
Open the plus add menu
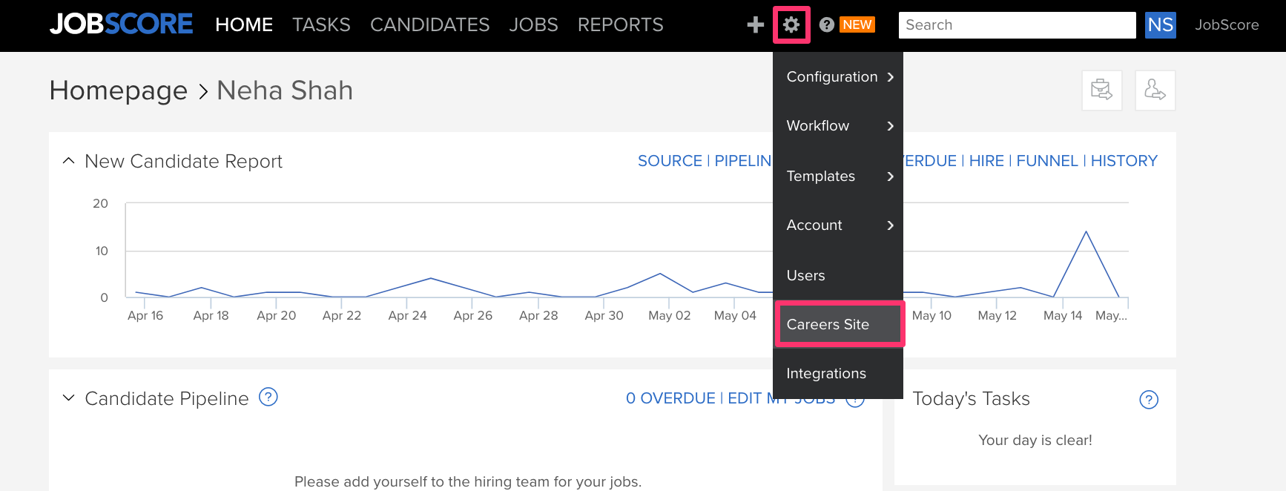[x=755, y=25]
